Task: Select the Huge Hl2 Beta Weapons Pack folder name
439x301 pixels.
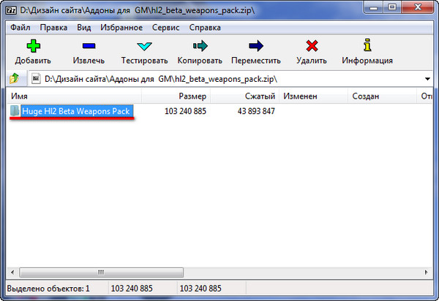Action: click(x=76, y=111)
